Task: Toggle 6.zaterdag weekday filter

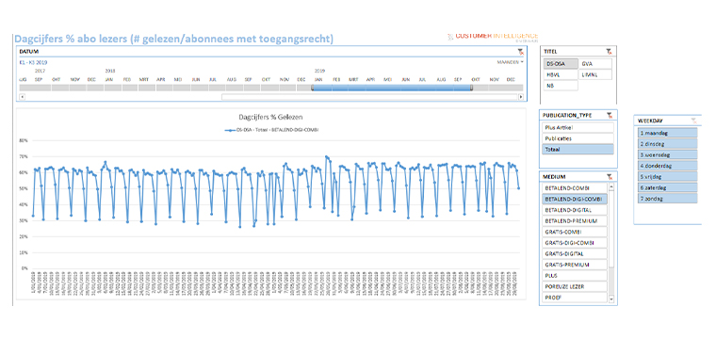Action: [667, 187]
